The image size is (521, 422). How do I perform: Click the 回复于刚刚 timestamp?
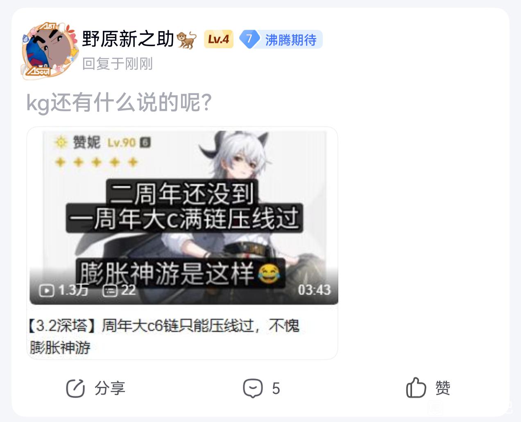pyautogui.click(x=118, y=64)
